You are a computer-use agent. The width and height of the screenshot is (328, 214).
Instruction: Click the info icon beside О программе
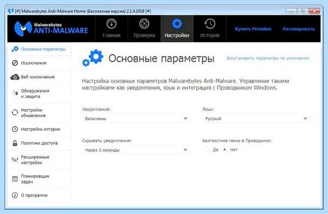point(15,195)
